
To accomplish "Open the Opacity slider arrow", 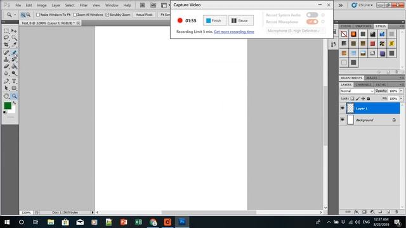I will (401, 91).
